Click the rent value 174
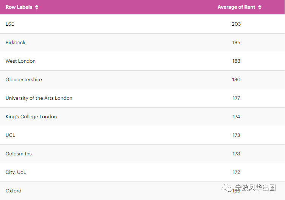 tap(236, 117)
